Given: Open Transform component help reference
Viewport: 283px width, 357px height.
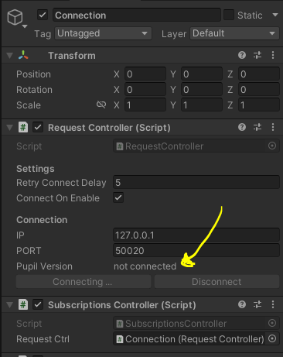Looking at the screenshot, I should click(x=242, y=55).
